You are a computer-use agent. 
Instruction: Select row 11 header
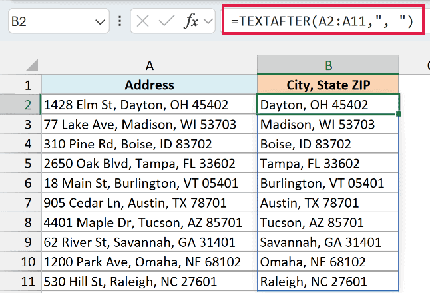click(x=21, y=282)
